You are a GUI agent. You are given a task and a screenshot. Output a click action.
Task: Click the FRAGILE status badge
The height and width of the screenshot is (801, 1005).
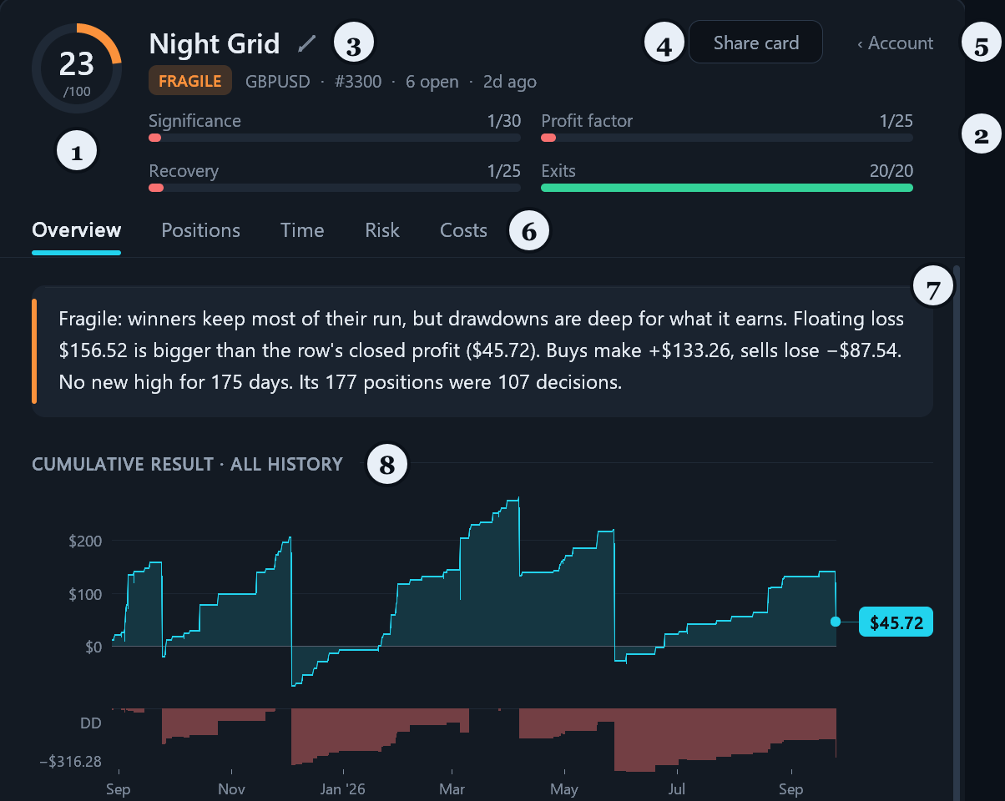(x=190, y=81)
